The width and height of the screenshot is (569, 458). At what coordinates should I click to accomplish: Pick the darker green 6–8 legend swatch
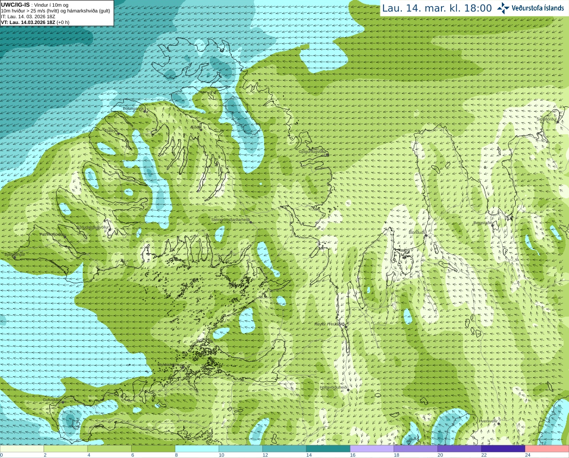[x=153, y=448]
